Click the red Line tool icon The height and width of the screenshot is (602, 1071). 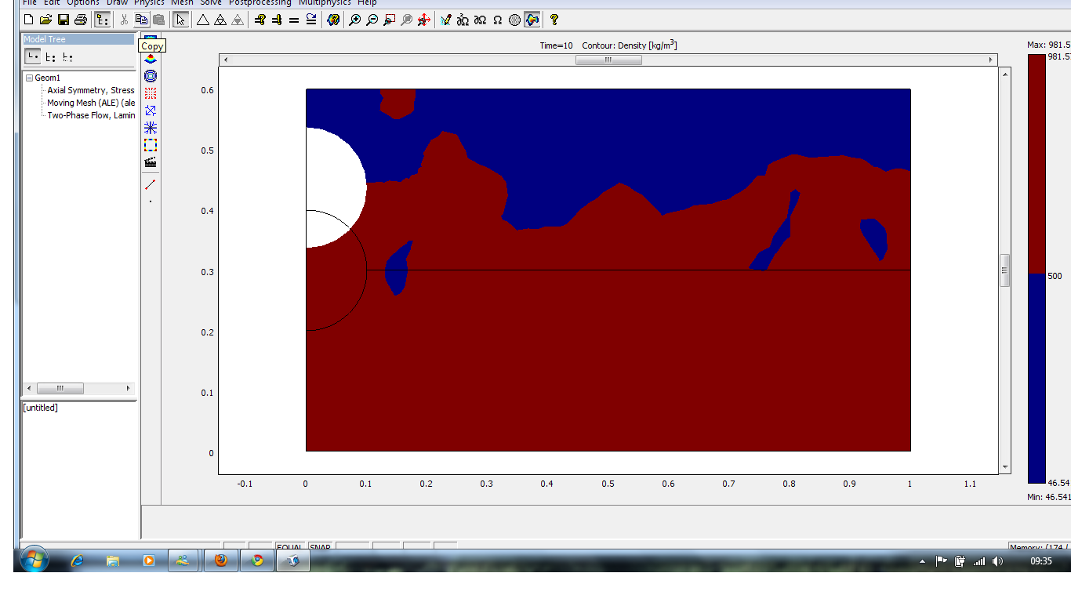point(151,185)
